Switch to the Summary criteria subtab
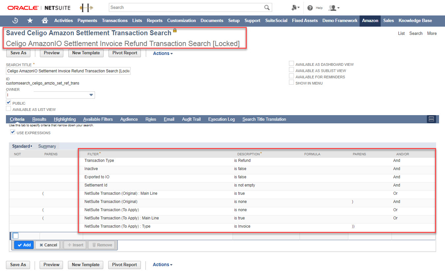Image resolution: width=445 pixels, height=276 pixels. tap(47, 146)
